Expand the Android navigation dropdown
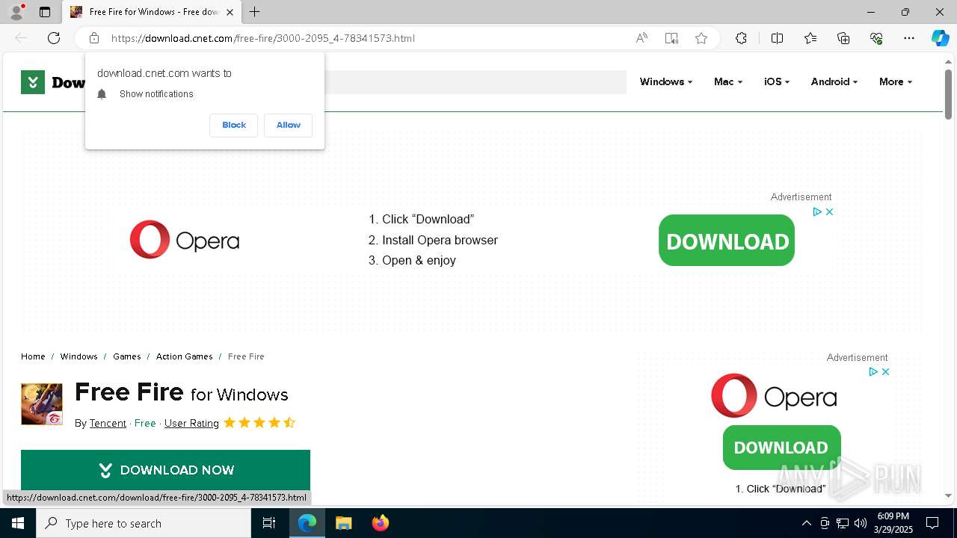This screenshot has height=538, width=957. click(x=834, y=81)
